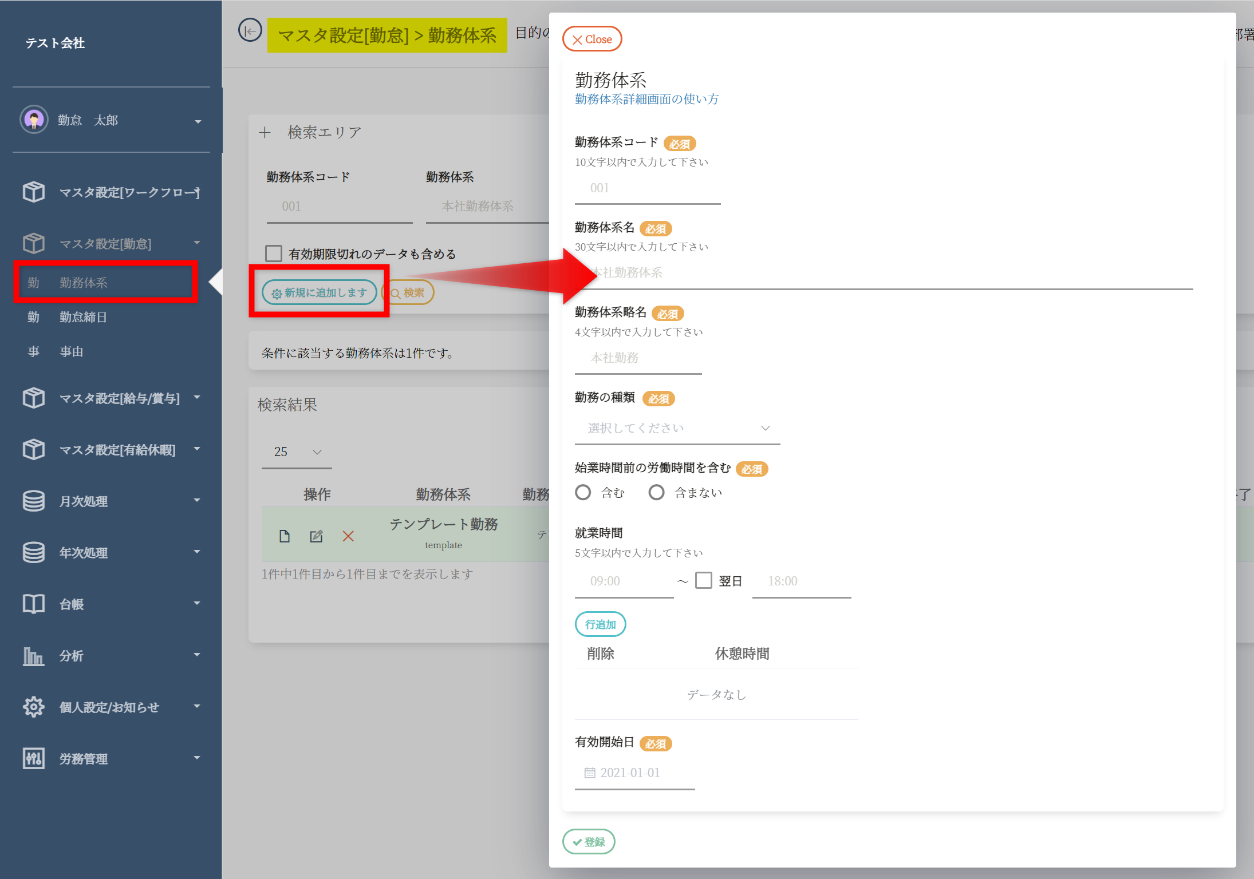Click the edit pencil icon in template row
1254x879 pixels.
[316, 536]
